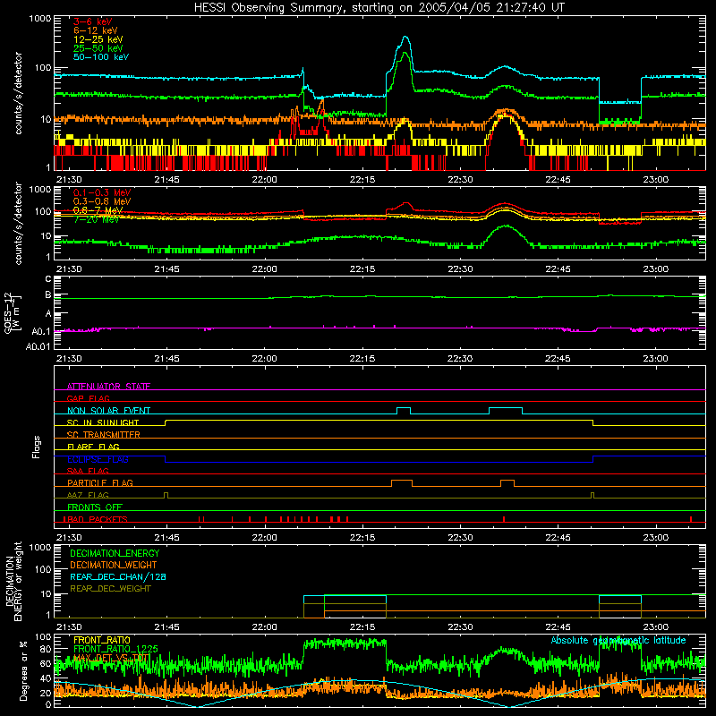Select the FLARE_FLAG label
Image resolution: width=716 pixels, height=716 pixels.
pyautogui.click(x=93, y=447)
